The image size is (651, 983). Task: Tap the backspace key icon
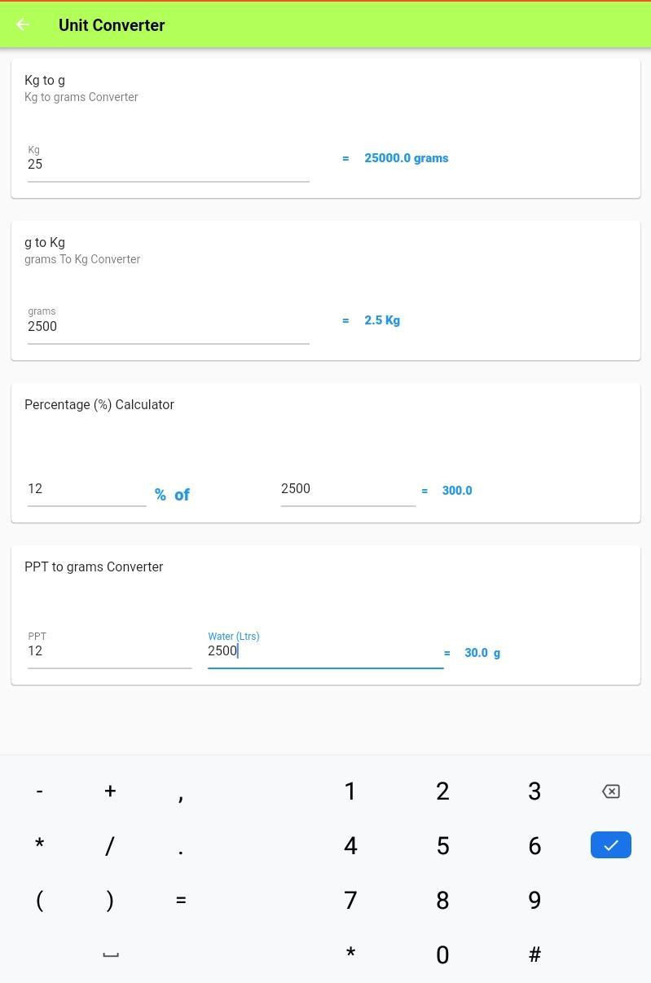pos(610,791)
